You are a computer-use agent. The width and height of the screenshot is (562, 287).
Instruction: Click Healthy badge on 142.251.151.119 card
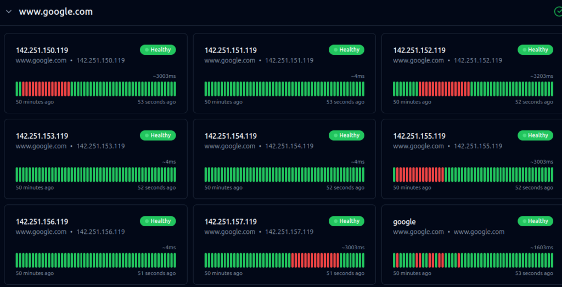(347, 50)
